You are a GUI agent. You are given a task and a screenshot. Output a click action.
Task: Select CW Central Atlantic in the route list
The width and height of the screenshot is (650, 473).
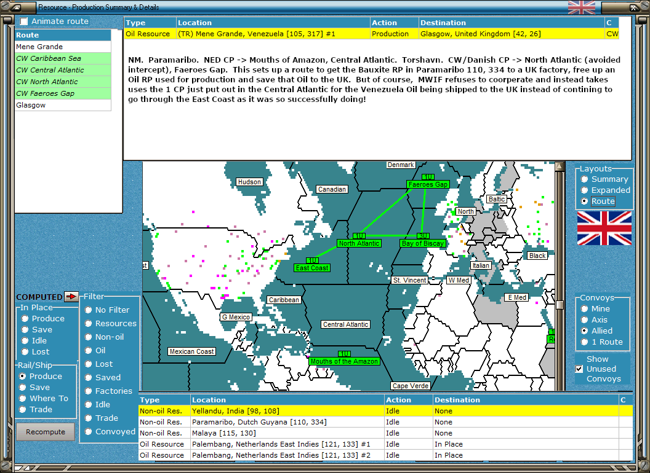63,70
